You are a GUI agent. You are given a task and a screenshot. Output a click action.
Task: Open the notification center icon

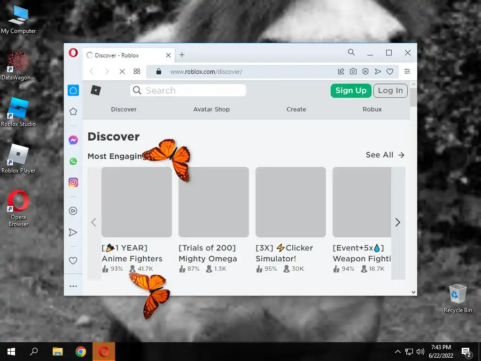(x=466, y=352)
